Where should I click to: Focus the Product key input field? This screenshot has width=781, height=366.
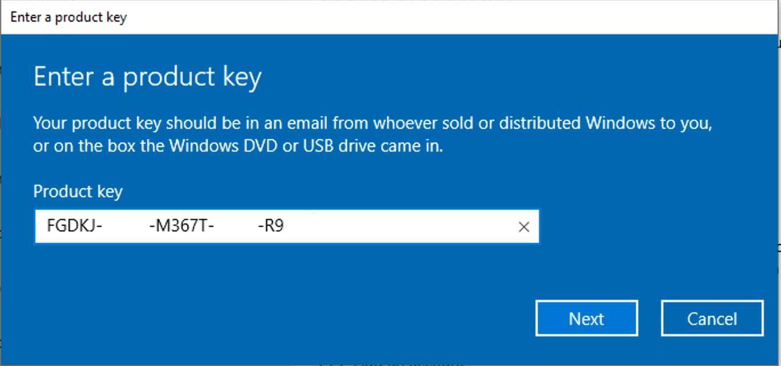(x=287, y=227)
